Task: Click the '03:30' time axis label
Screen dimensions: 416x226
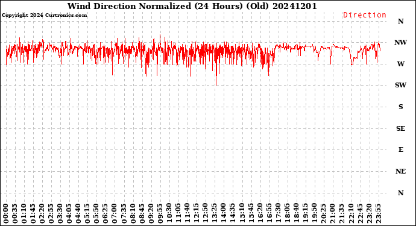Action: pyautogui.click(x=60, y=213)
